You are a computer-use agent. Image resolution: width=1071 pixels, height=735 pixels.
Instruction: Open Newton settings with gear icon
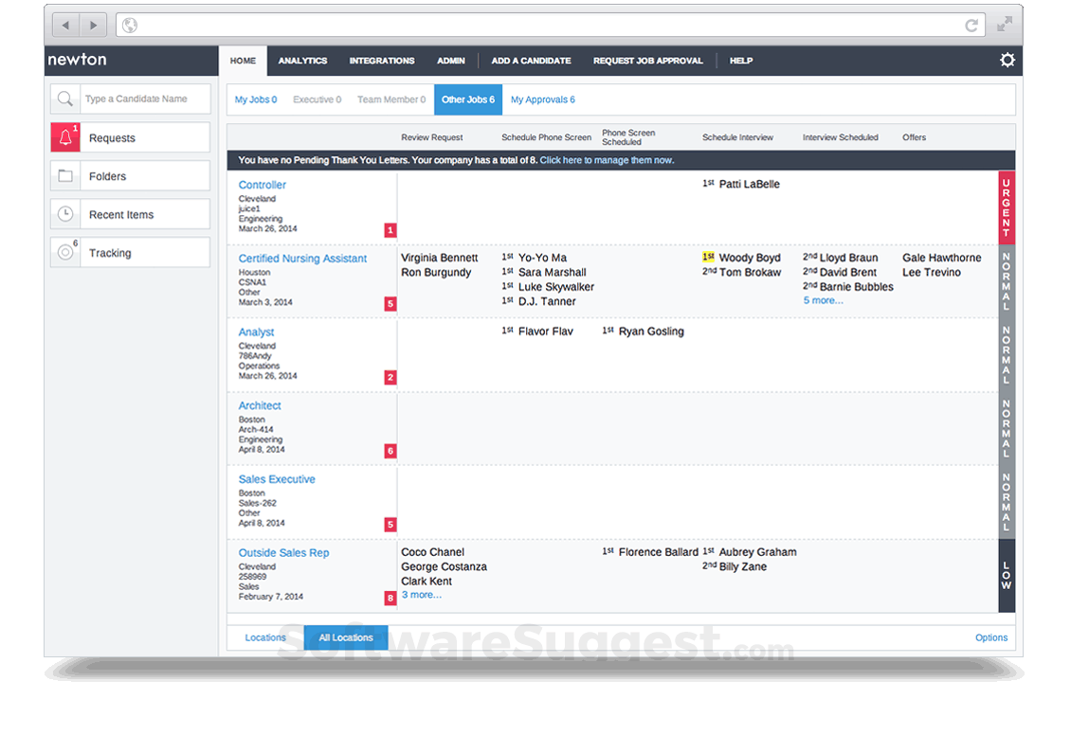1007,60
